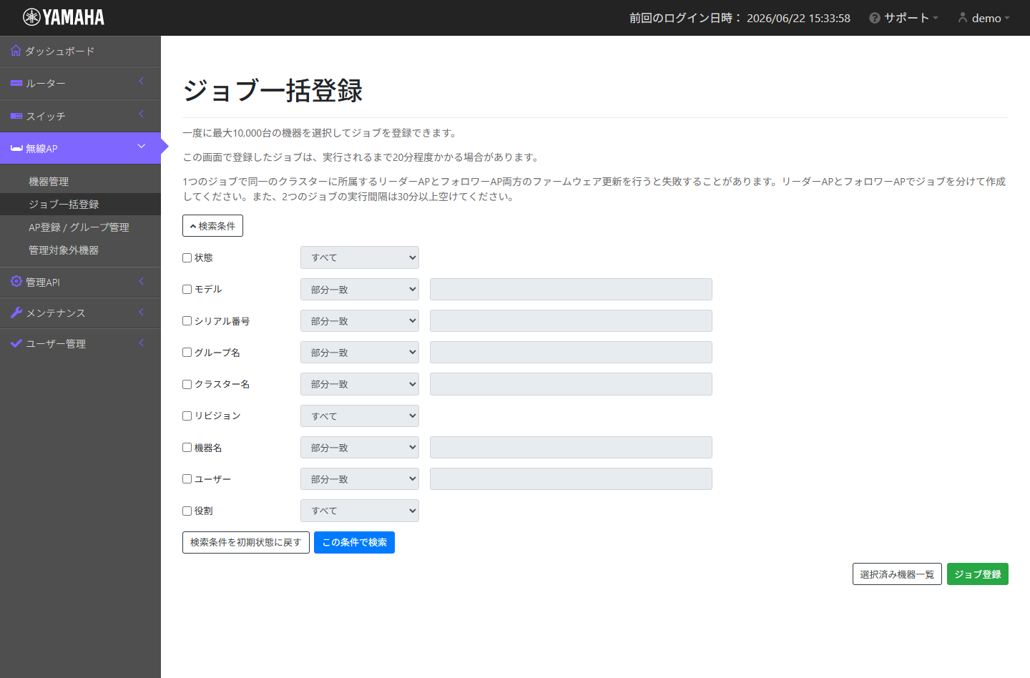Click the Yamaha logo in the header
Viewport: 1030px width, 678px height.
[64, 17]
